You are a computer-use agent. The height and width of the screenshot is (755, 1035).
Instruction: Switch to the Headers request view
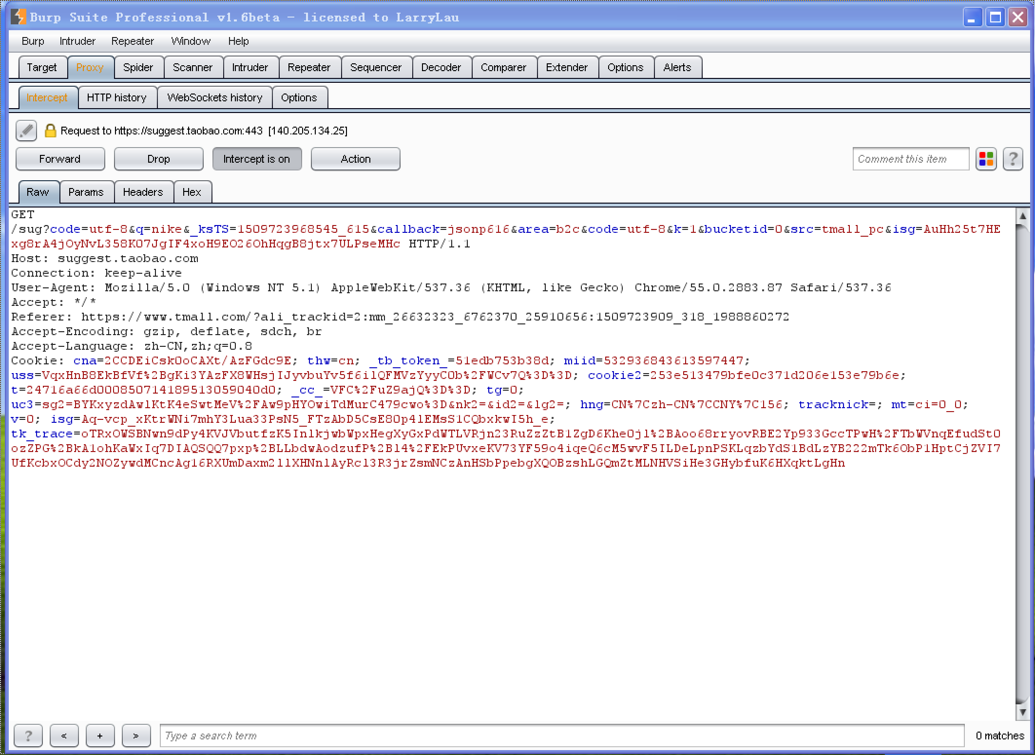[143, 192]
